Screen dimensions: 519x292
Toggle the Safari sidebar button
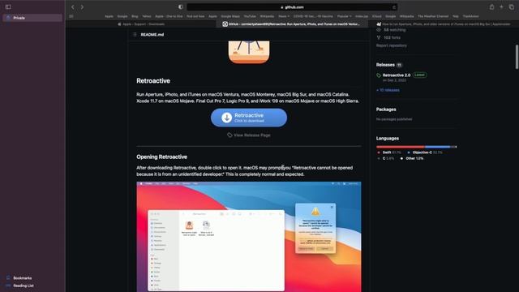pos(8,7)
